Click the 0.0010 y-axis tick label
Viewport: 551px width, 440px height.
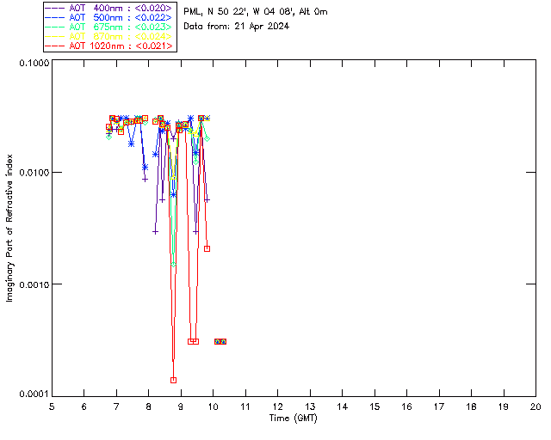click(34, 284)
